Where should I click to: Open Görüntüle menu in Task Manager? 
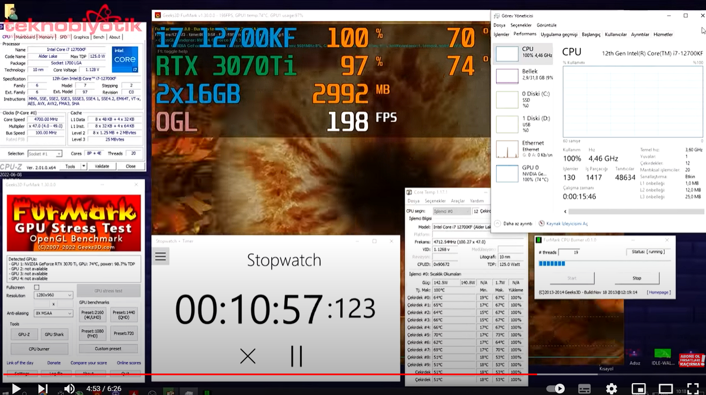(x=547, y=25)
